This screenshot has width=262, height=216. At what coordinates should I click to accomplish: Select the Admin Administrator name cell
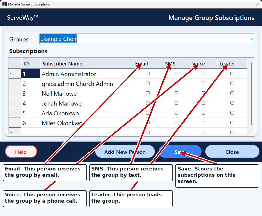[x=86, y=74]
